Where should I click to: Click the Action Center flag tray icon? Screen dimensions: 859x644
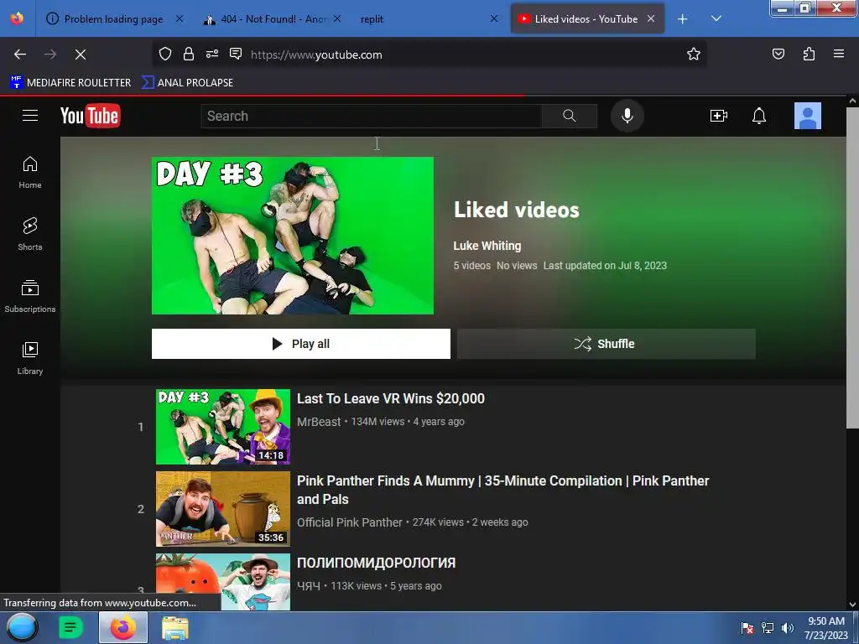[747, 628]
